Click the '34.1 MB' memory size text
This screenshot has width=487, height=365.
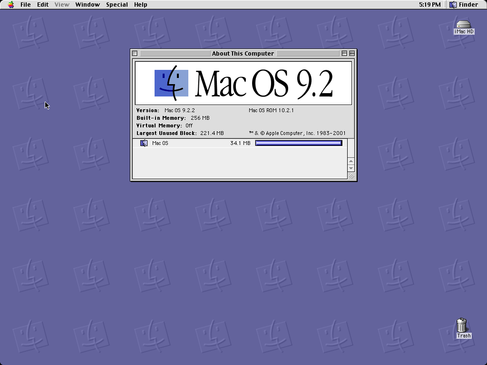tap(240, 143)
